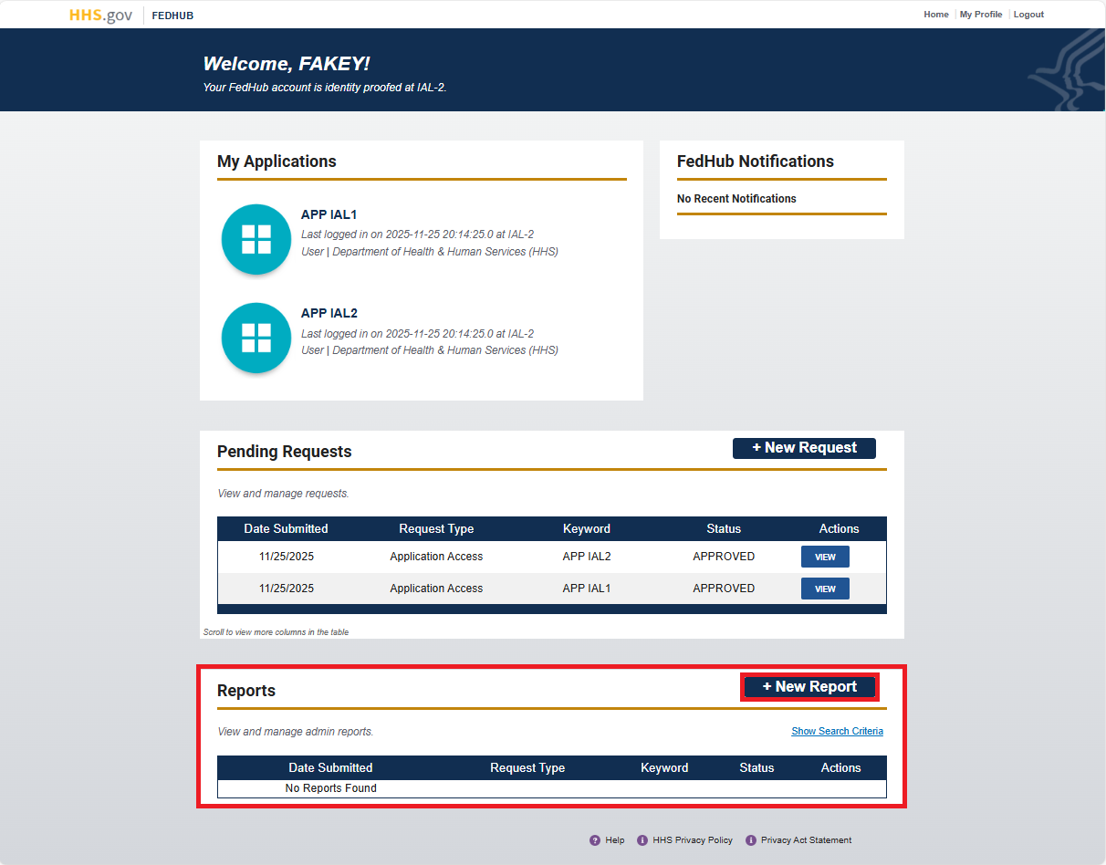Click Application Access in the APP IAL2 row
Image resolution: width=1106 pixels, height=865 pixels.
pyautogui.click(x=436, y=557)
